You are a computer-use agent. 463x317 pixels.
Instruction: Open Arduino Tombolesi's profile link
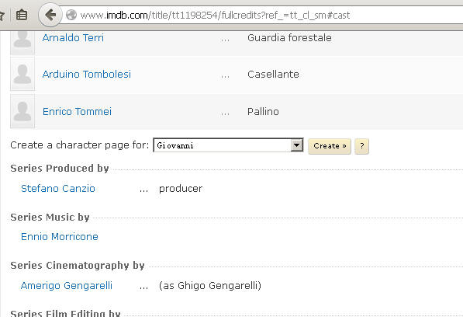click(x=87, y=75)
